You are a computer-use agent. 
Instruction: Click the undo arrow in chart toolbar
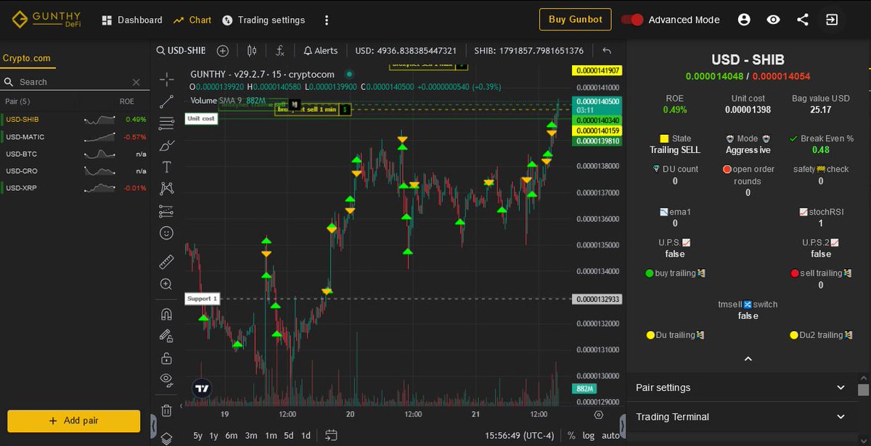click(x=607, y=51)
